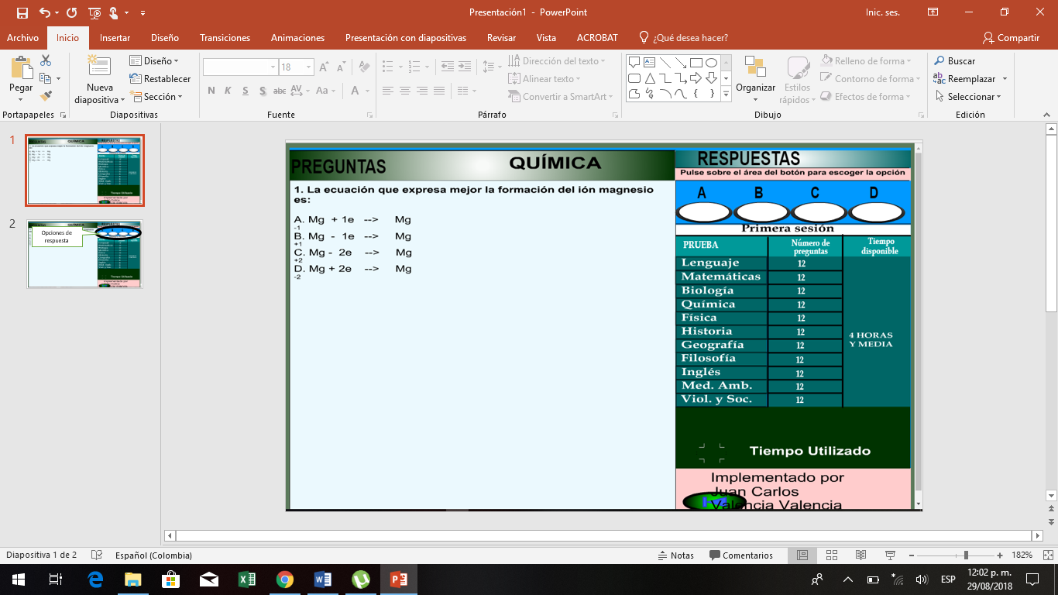Click the Compartir button
This screenshot has width=1058, height=595.
(x=1010, y=38)
